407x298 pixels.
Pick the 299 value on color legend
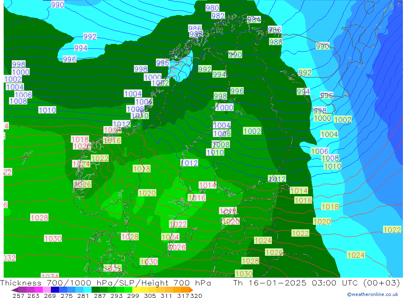point(133,296)
